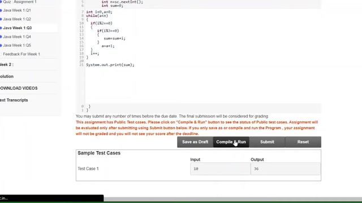Click the Output column header

coord(257,160)
